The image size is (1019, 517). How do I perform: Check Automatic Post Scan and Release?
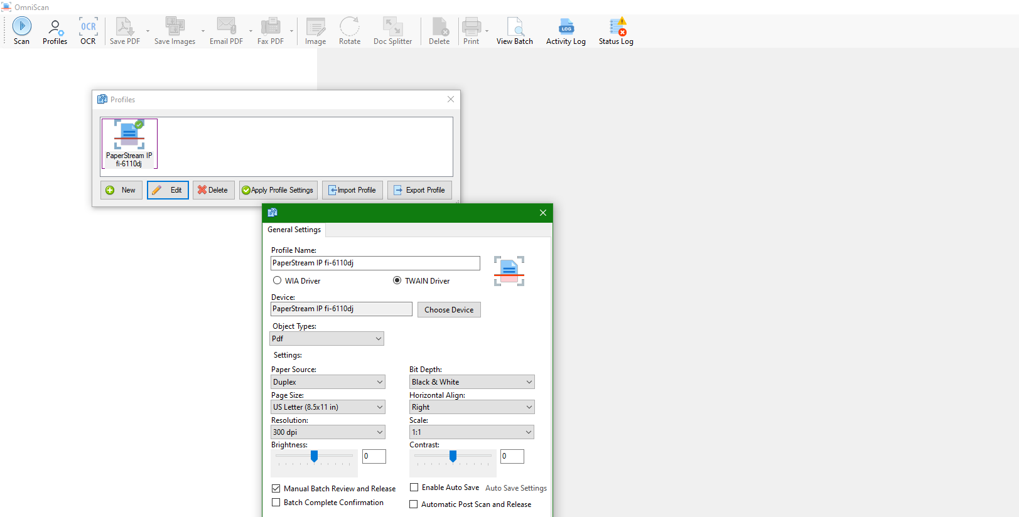click(413, 504)
